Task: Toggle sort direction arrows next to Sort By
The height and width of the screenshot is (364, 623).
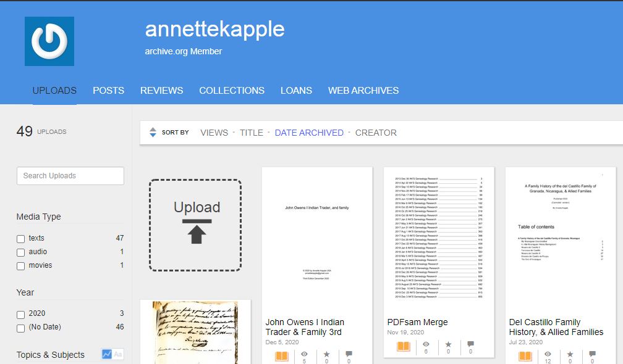Action: (153, 133)
